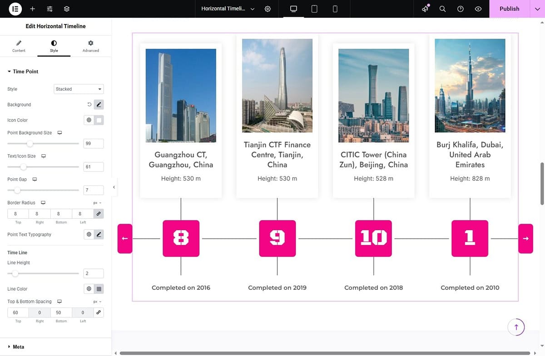Edit Background with pencil icon
Viewport: 545px width, 356px height.
pos(99,105)
